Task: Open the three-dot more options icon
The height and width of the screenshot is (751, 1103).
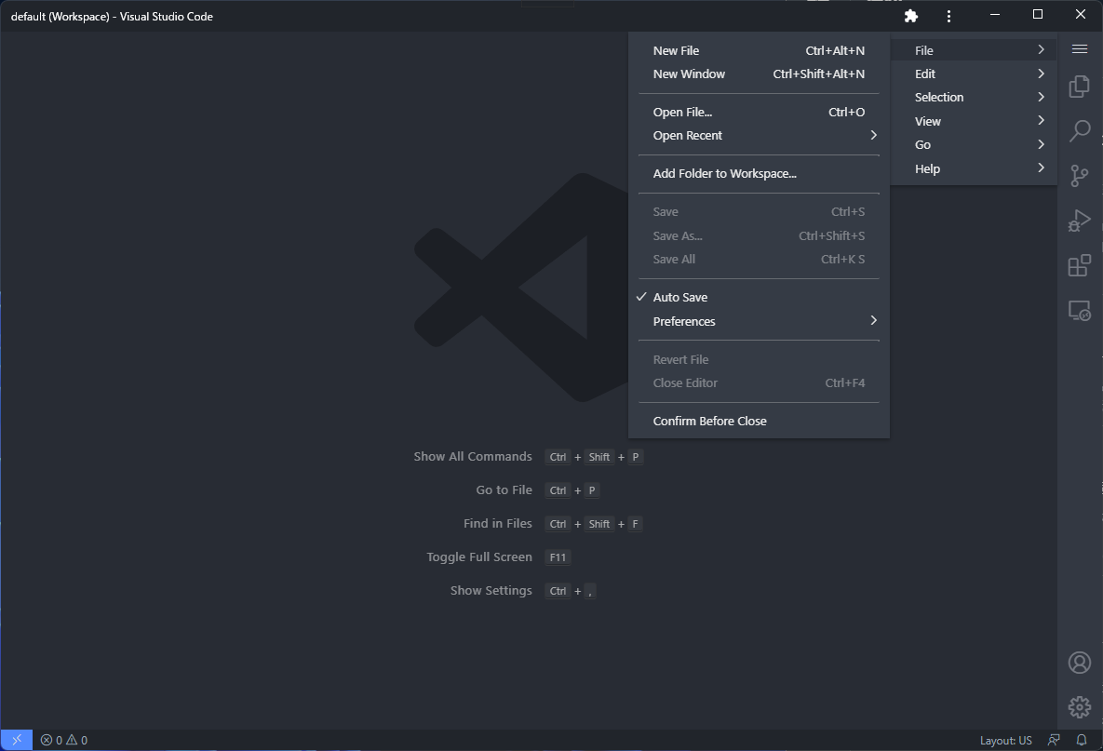Action: point(948,16)
